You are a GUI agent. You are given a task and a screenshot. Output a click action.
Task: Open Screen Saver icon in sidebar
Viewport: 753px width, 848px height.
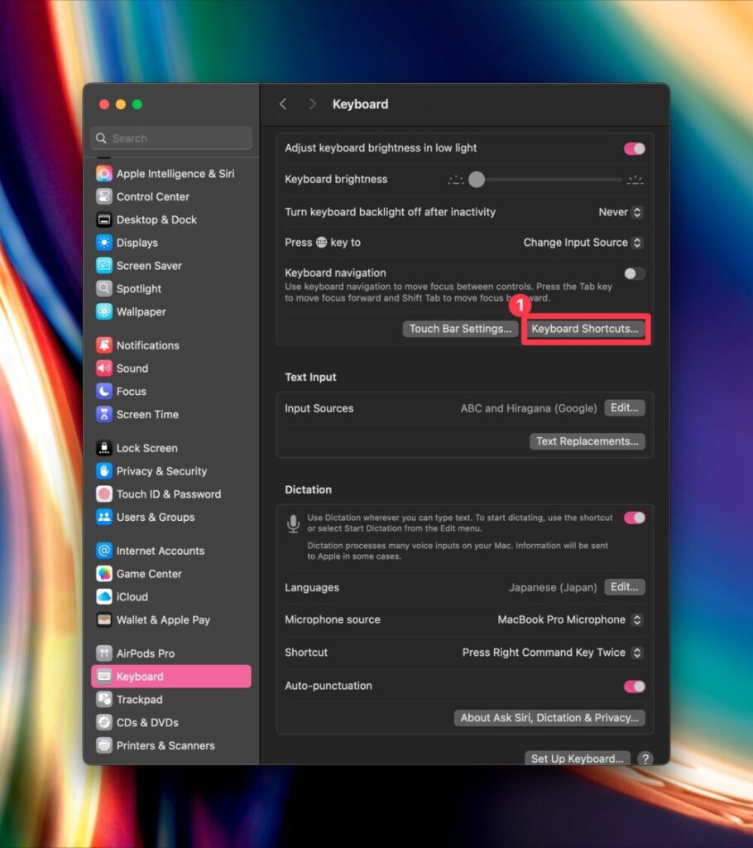(x=104, y=266)
